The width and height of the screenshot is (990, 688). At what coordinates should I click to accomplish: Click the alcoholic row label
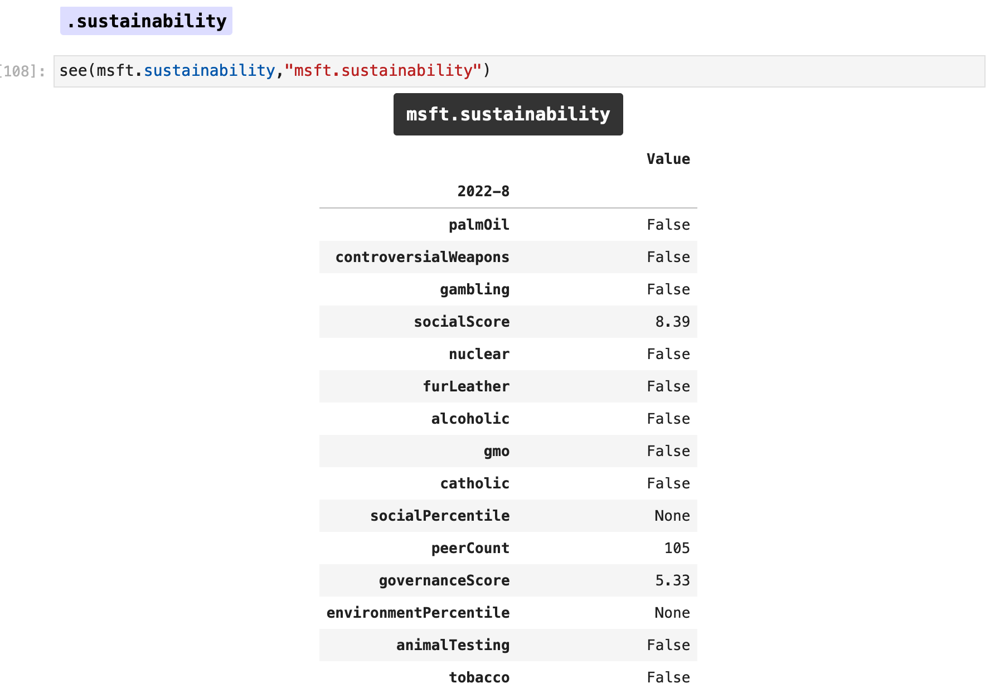470,419
